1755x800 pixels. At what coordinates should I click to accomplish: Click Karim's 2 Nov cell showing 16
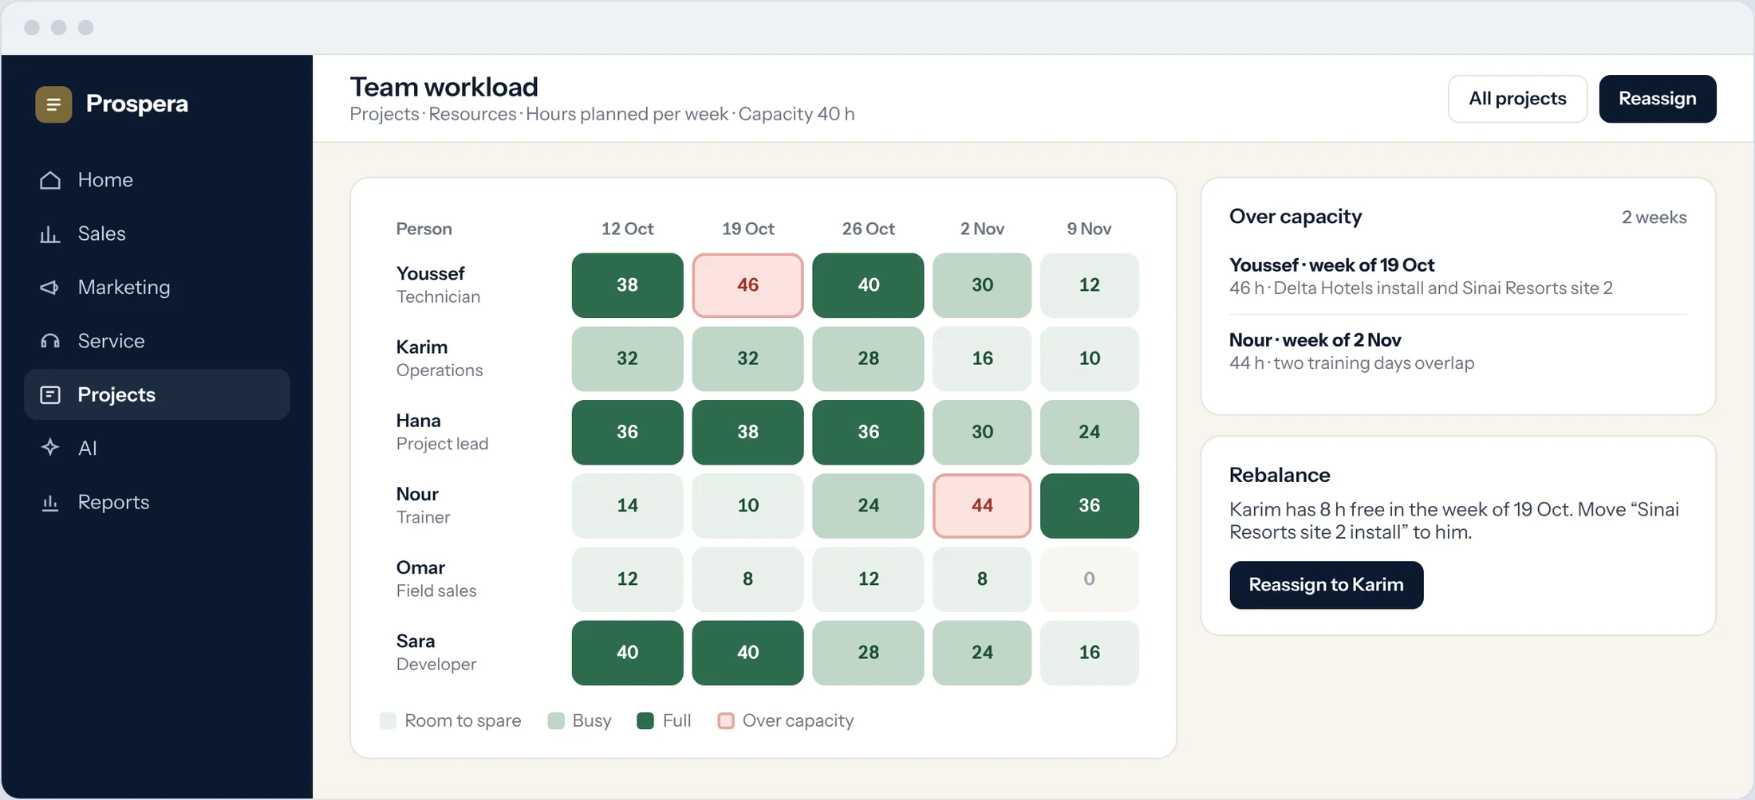tap(982, 359)
